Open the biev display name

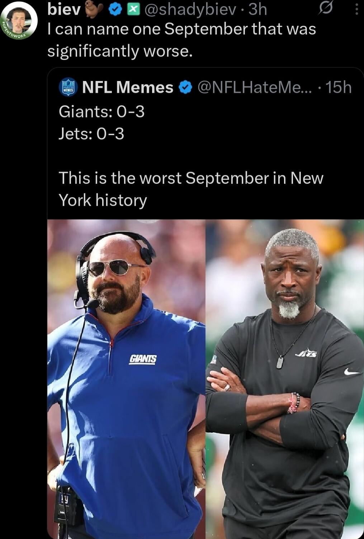65,10
